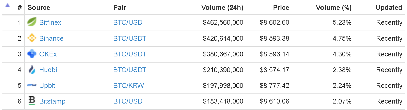Open the Bitstamp exchange link
This screenshot has height=110, width=407.
52,101
